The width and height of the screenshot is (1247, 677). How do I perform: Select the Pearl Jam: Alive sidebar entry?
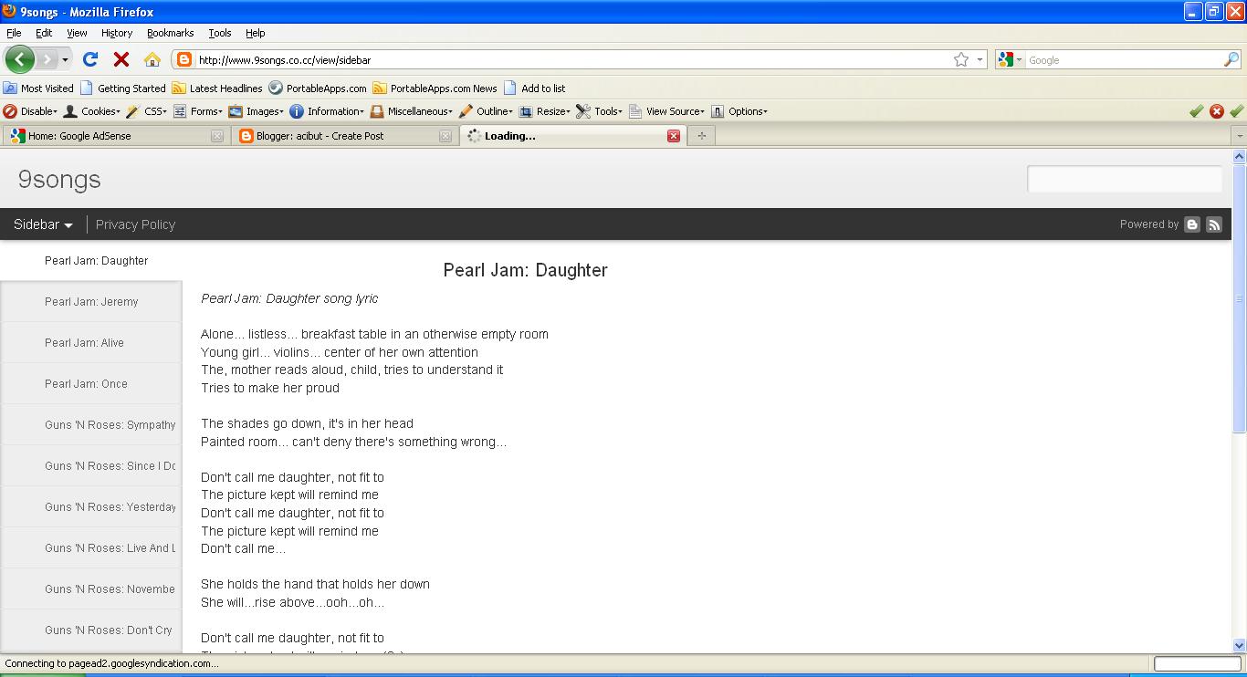tap(91, 343)
